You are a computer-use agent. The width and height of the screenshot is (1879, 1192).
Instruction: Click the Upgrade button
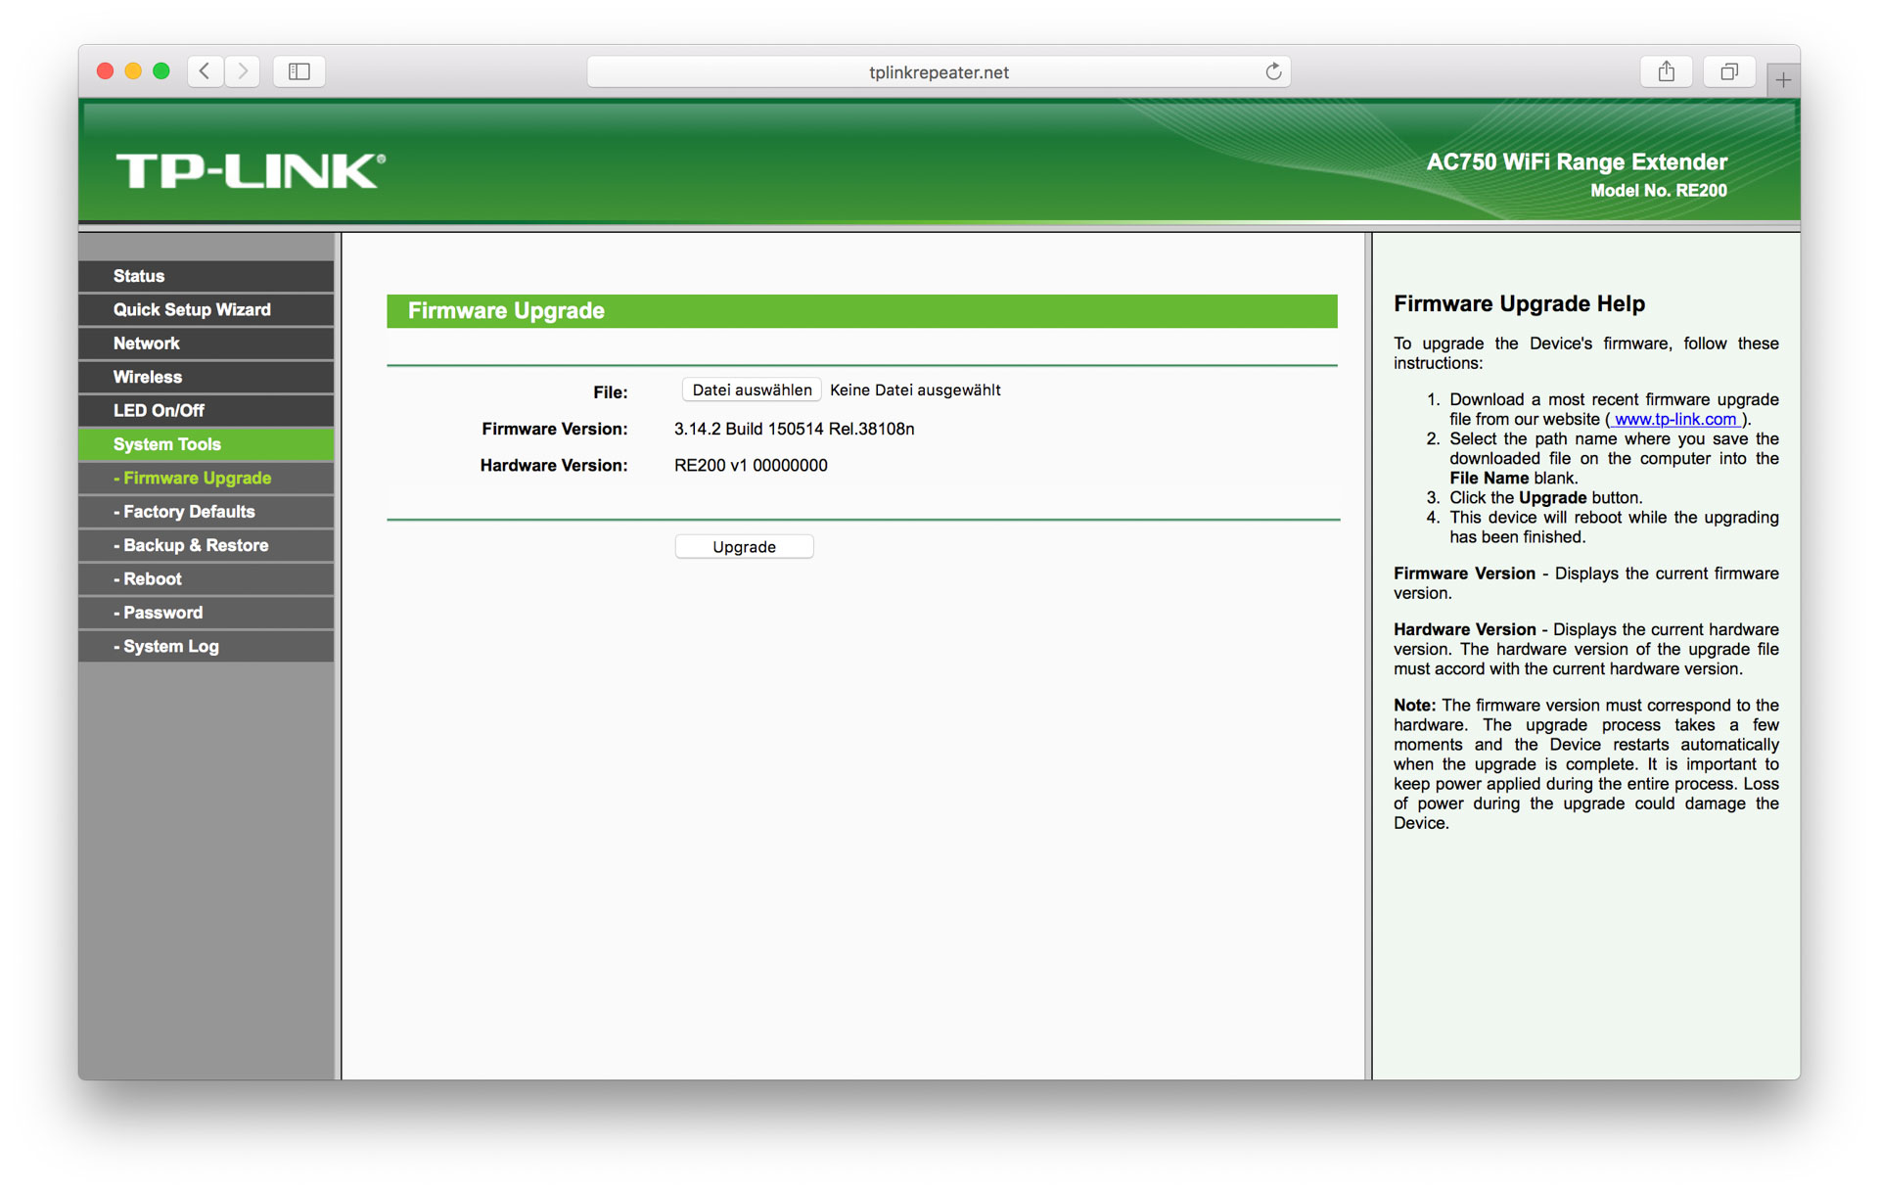point(744,547)
